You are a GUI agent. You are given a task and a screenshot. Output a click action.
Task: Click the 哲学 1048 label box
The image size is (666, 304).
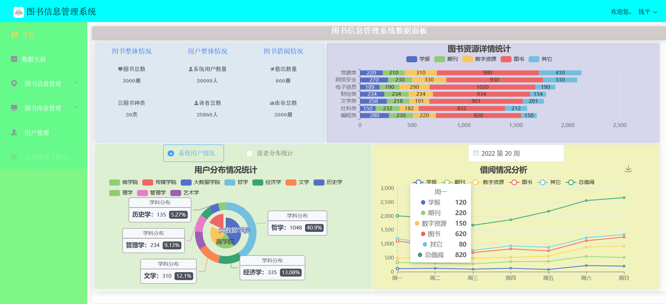(297, 223)
